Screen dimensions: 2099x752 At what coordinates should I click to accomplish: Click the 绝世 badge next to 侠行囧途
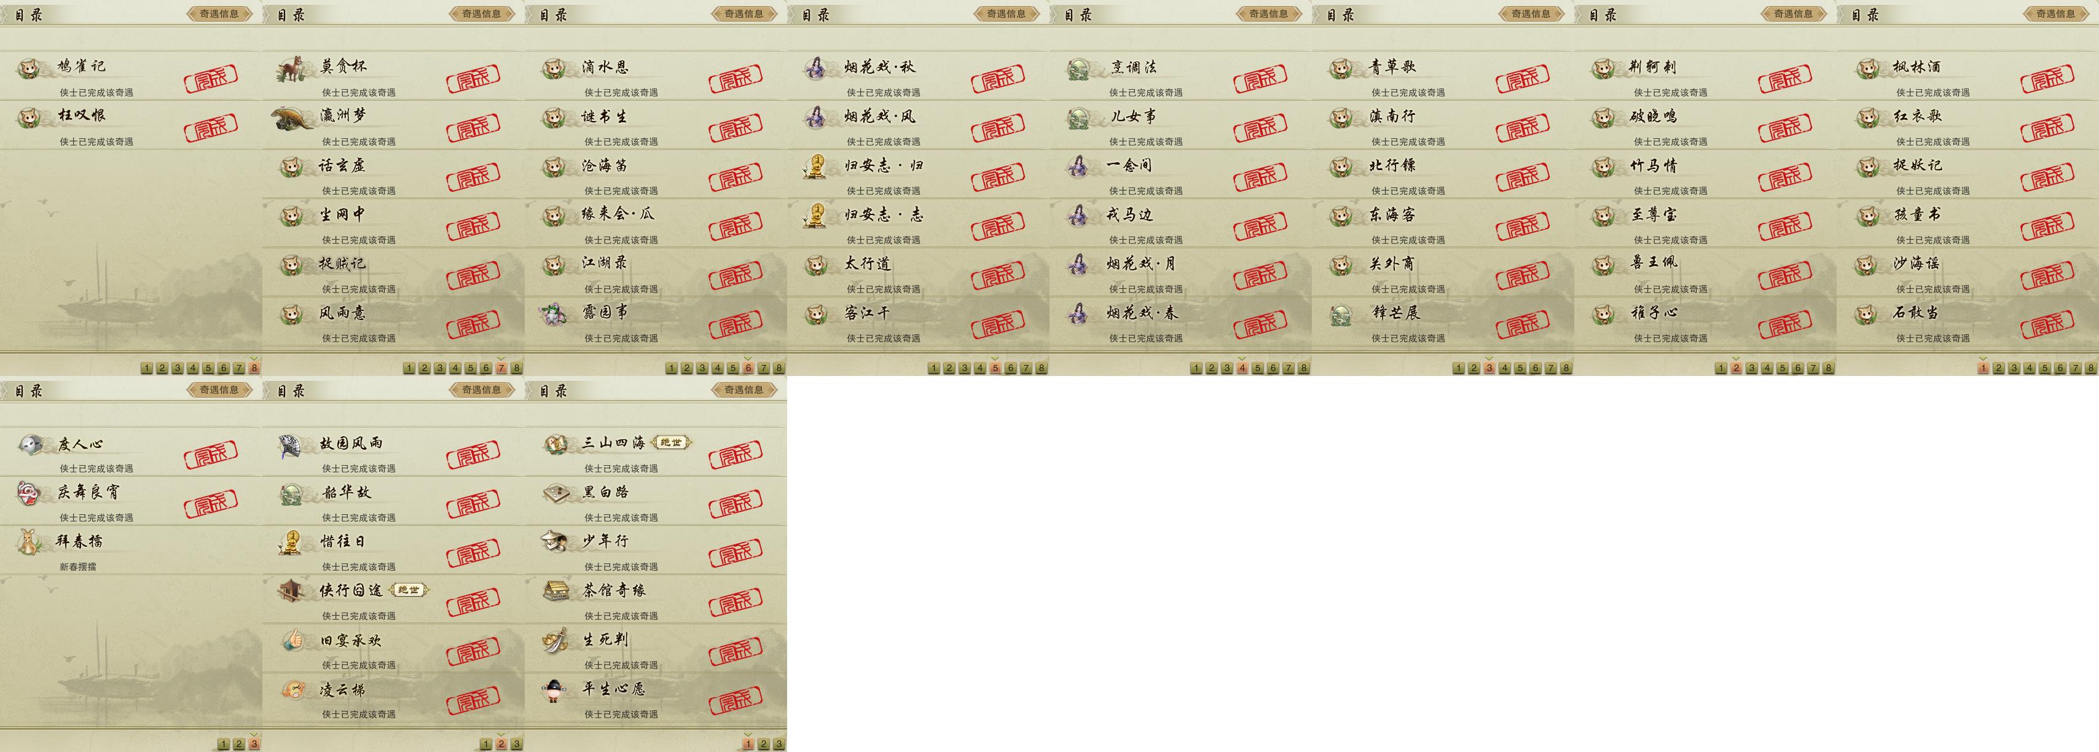[x=409, y=590]
